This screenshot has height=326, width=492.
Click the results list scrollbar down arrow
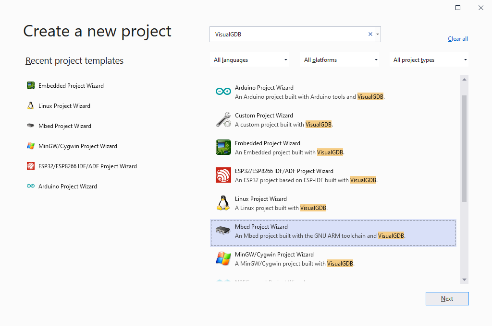pyautogui.click(x=465, y=279)
